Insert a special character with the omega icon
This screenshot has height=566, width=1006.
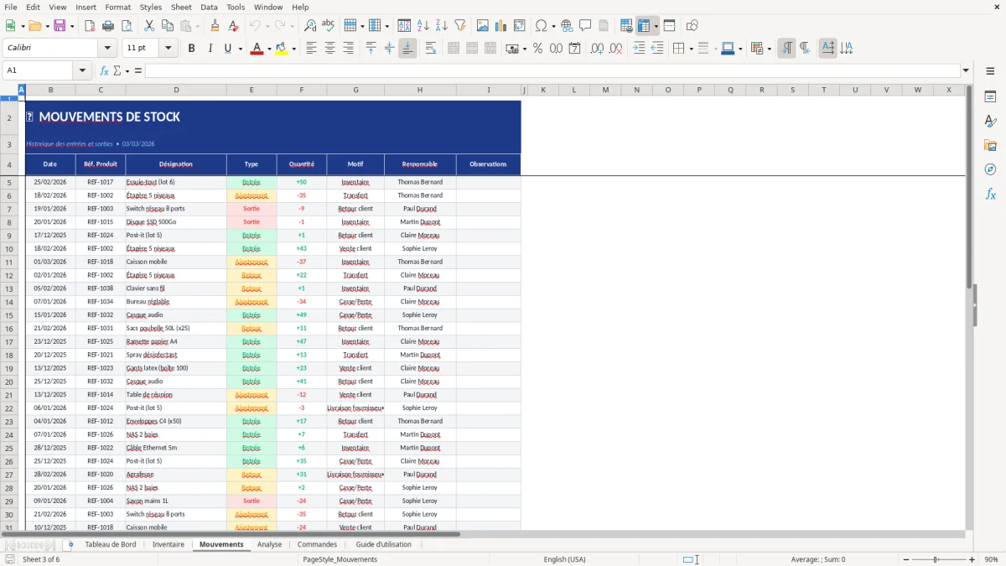[x=541, y=24]
